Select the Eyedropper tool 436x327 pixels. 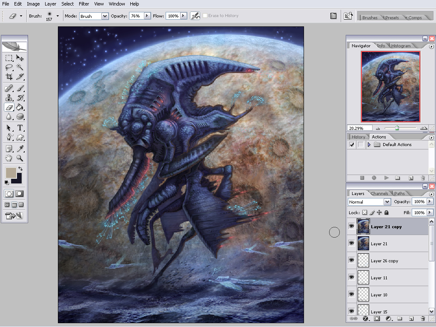pyautogui.click(x=20, y=149)
